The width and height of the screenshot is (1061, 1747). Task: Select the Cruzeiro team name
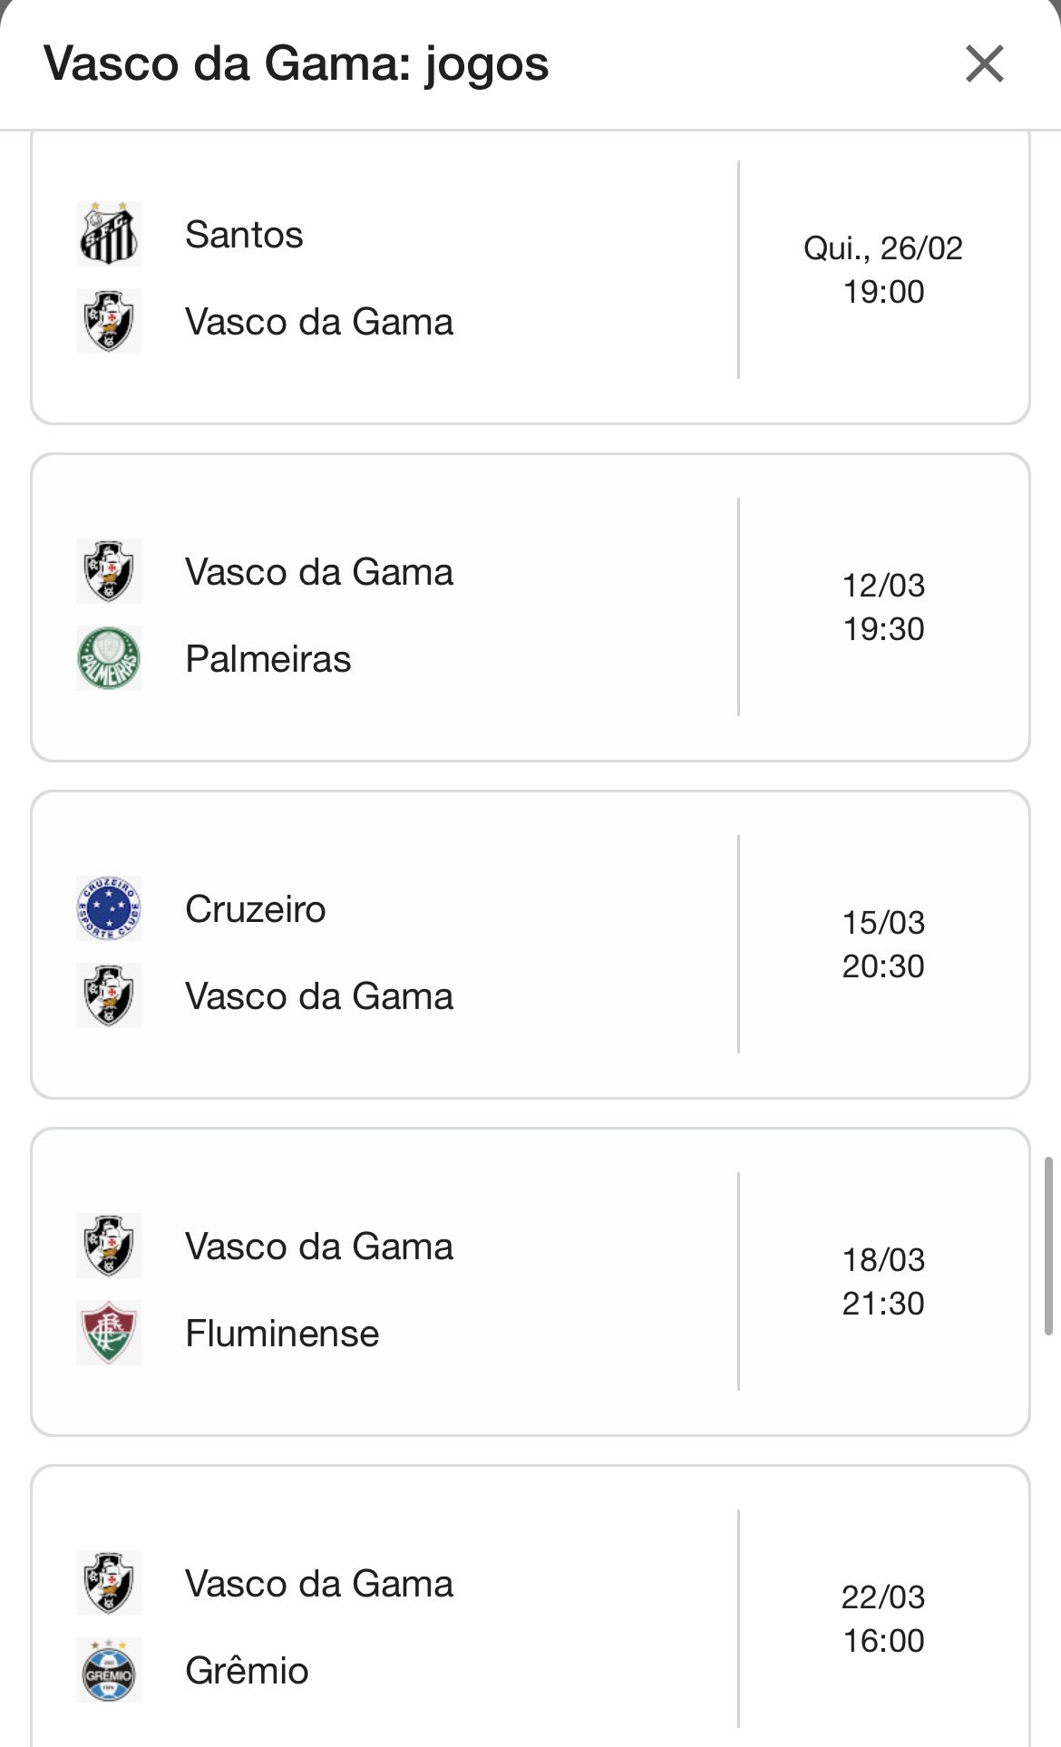pos(255,909)
